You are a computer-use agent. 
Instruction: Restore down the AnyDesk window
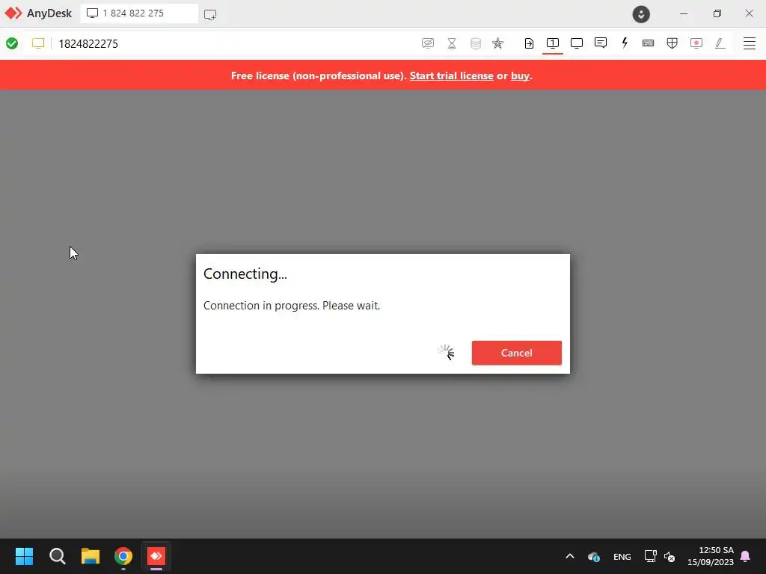coord(717,13)
